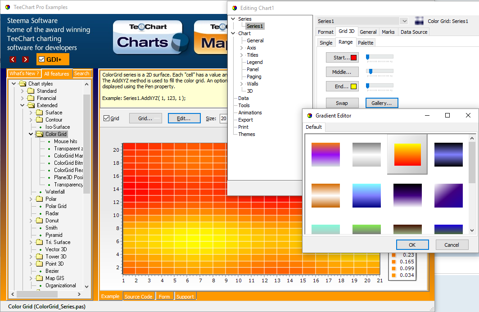Screen dimensions: 479x312
Task: Switch to the Marks tab
Action: (x=388, y=32)
